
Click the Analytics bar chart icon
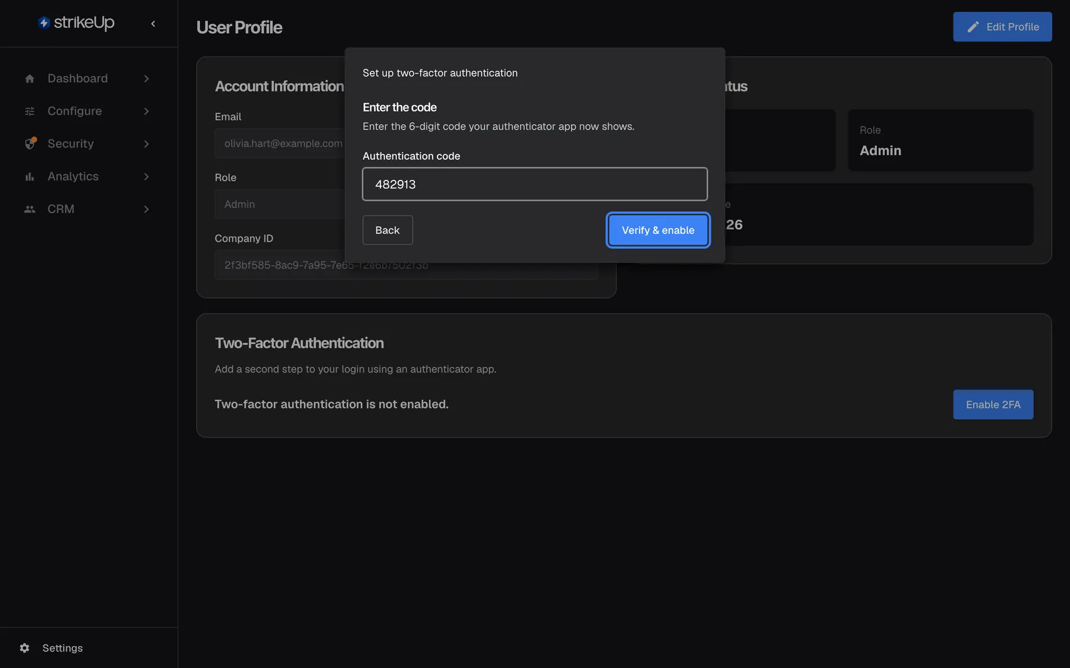coord(30,176)
